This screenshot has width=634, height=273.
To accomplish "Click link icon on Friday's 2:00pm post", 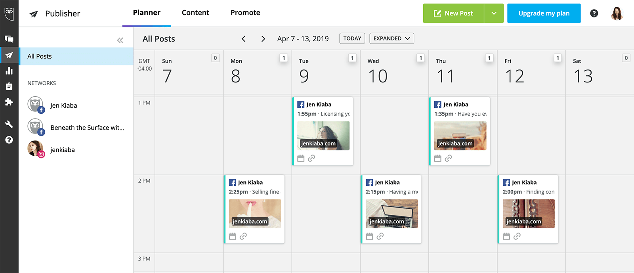I will tap(517, 236).
